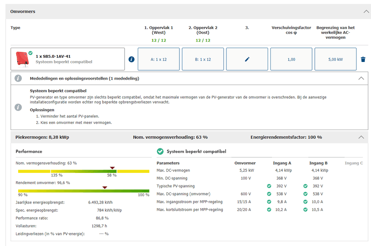Collapse the Piekvermogen summary panel
Viewport: 371px width, 246px height.
pos(361,137)
